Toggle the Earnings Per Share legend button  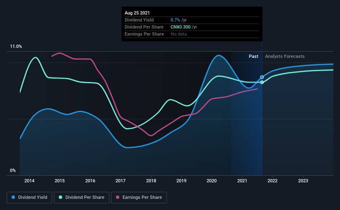pos(139,198)
